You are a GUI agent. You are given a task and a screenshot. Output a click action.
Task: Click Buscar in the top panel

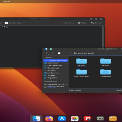(x=6, y=2)
